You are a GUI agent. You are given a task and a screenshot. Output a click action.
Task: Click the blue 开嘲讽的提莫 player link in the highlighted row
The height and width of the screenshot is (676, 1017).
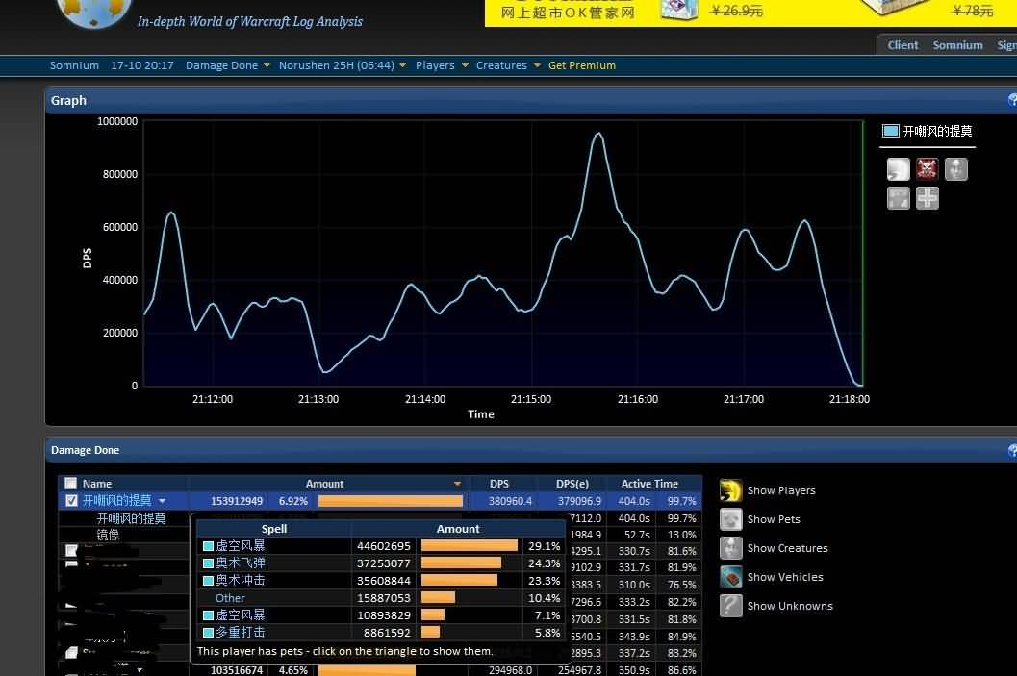coord(116,500)
